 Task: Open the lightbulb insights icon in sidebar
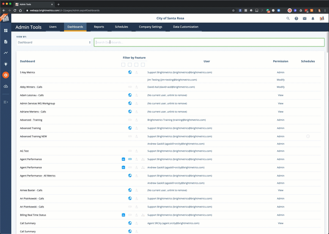point(6,64)
